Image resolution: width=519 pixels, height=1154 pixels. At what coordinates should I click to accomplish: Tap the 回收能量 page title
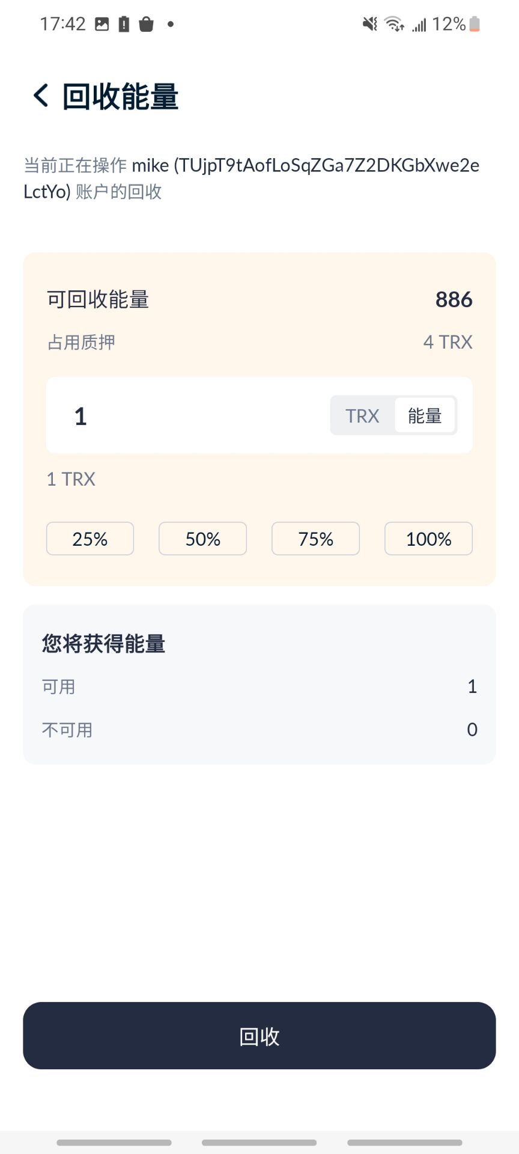pyautogui.click(x=120, y=96)
